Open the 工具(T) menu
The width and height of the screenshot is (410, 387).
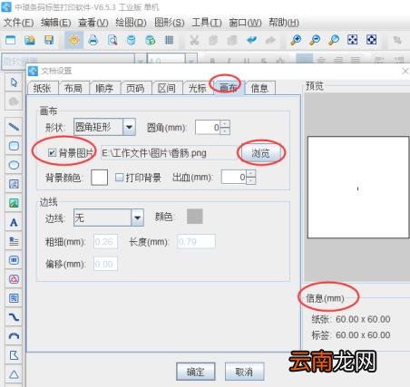pyautogui.click(x=207, y=23)
